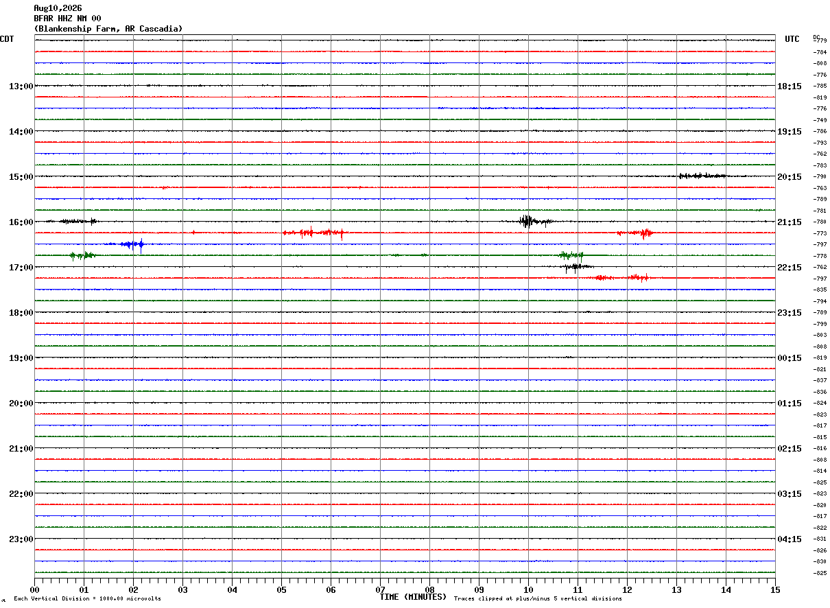Select the TIME (MINUTES) axis label
This screenshot has height=608, width=830.
coord(413,597)
